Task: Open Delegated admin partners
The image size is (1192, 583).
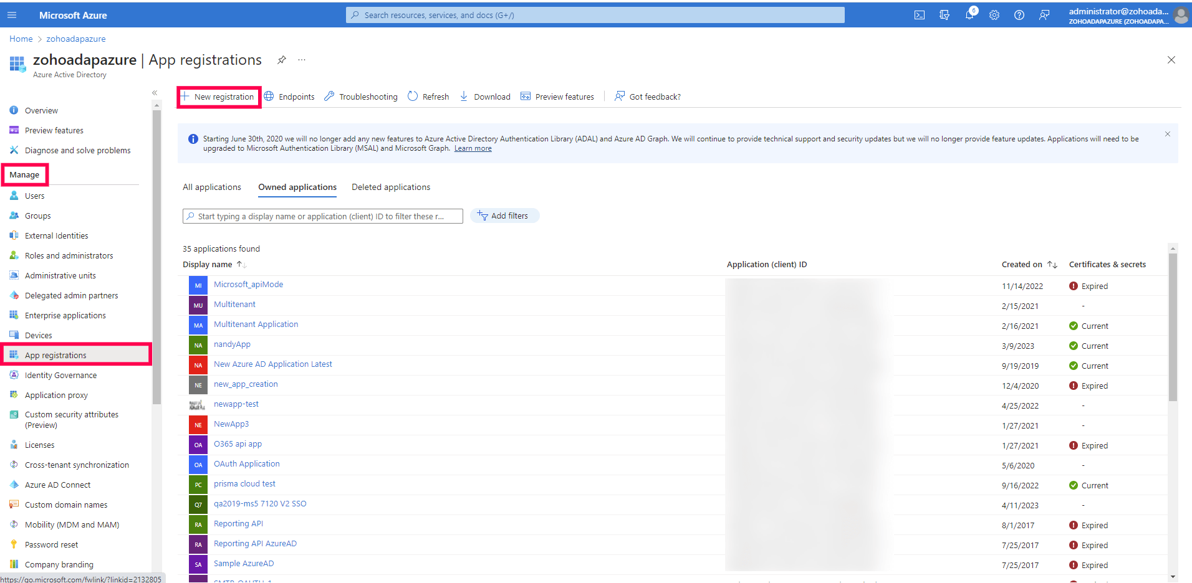Action: pos(72,295)
